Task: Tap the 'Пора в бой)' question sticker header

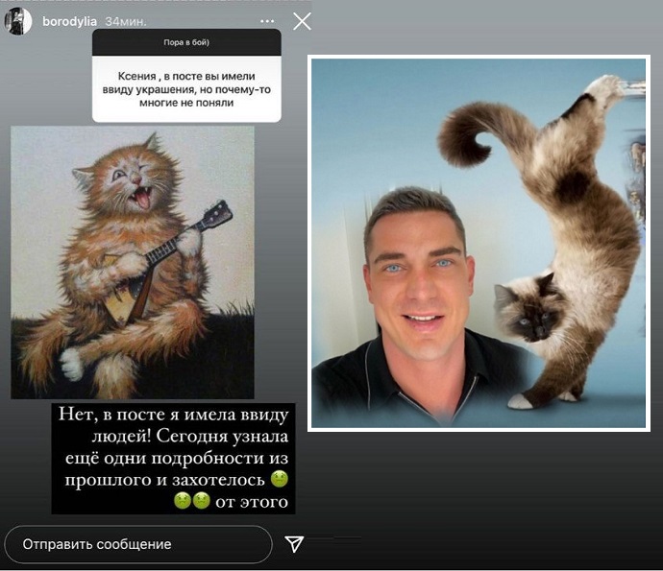Action: 186,42
